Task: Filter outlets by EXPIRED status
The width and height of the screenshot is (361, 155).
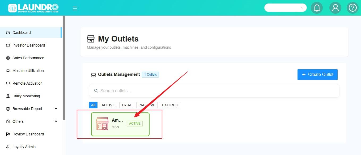Action: click(x=170, y=105)
